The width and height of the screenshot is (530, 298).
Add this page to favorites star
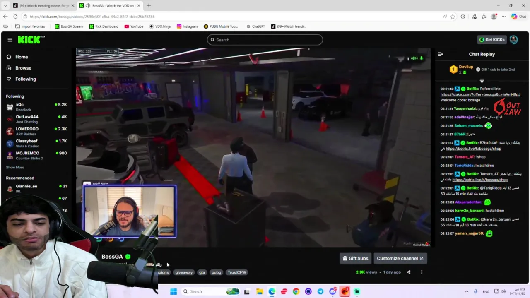point(453,17)
